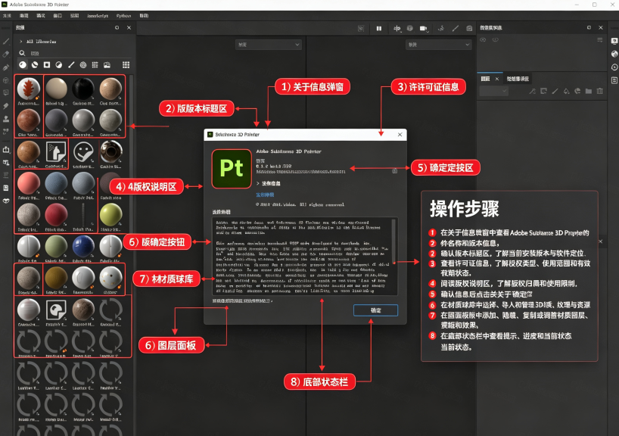This screenshot has width=619, height=436.
Task: Click the Pt logo in About dialog
Action: coord(232,169)
